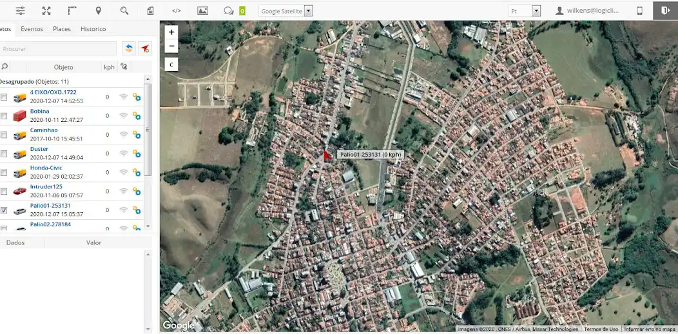Screen dimensions: 678x334
Task: Click the Valor column header
Action: click(94, 242)
